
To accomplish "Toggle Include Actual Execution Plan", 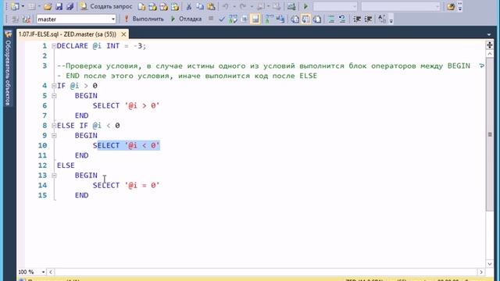I will 270,20.
